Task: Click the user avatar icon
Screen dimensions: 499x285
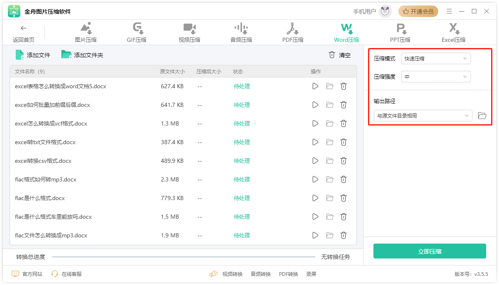Action: (385, 11)
